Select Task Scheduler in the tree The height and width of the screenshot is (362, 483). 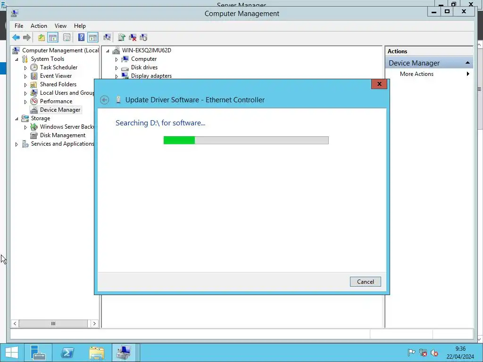click(x=58, y=67)
